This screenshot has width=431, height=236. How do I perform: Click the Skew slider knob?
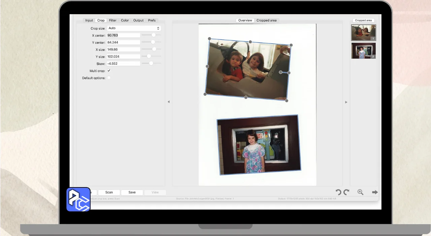[x=151, y=63]
